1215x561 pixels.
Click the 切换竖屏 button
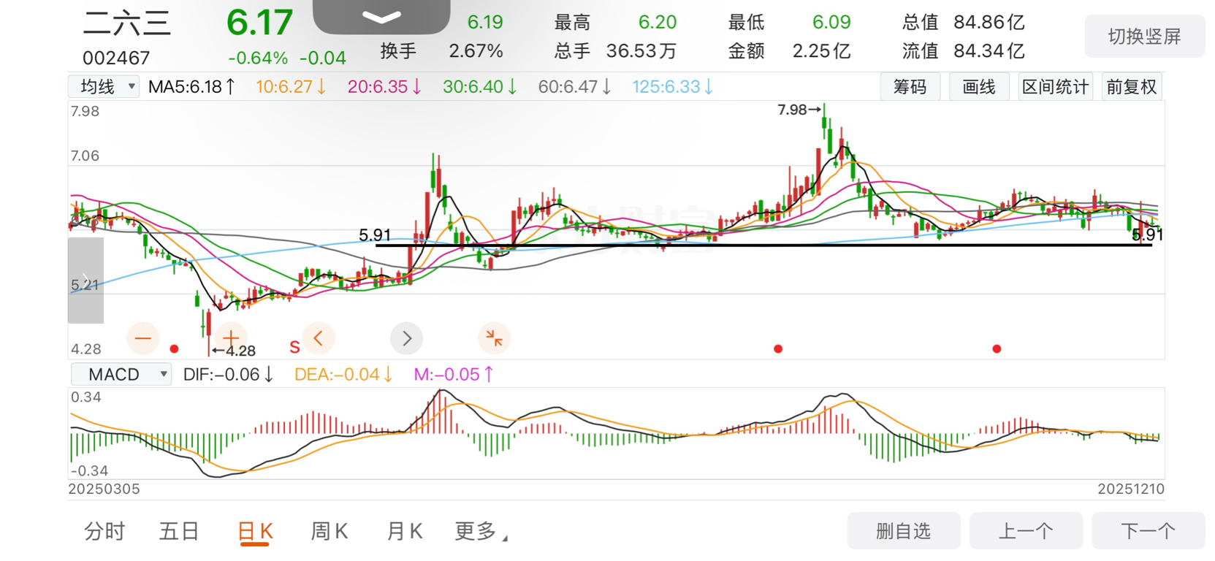coord(1144,37)
